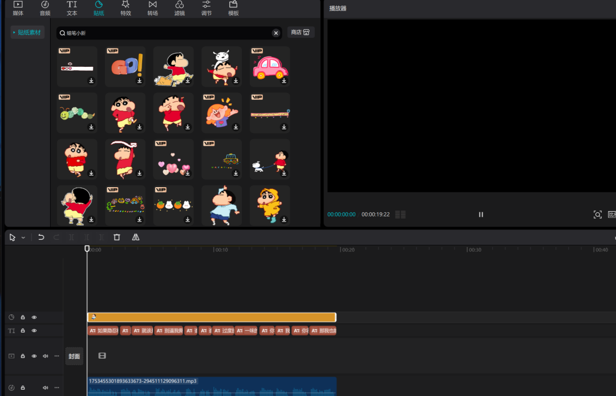Redo the last undone edit
The width and height of the screenshot is (616, 396).
click(x=56, y=237)
